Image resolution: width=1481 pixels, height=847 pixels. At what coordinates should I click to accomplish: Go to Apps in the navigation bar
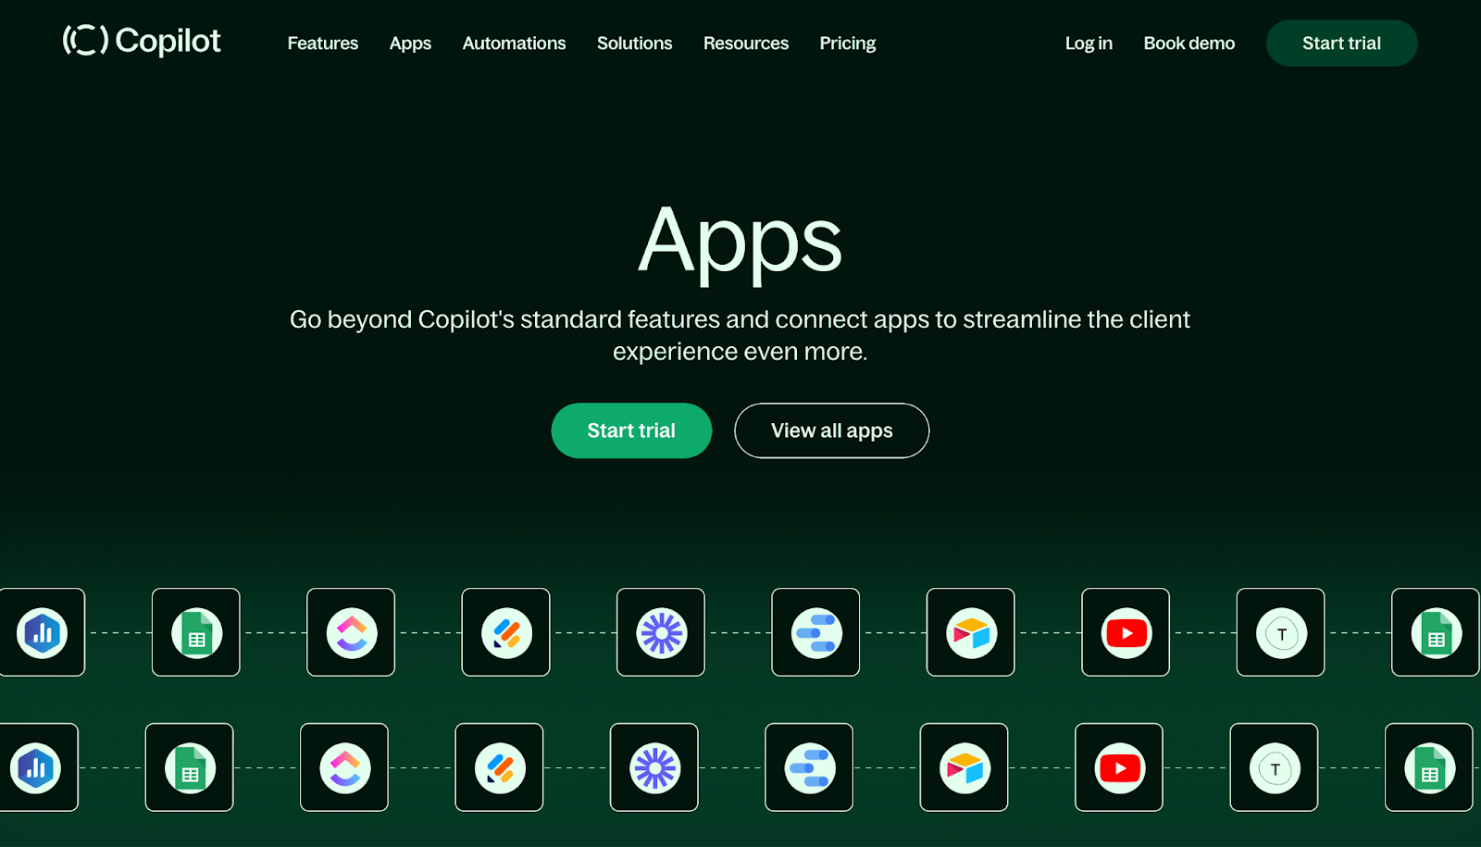[410, 44]
